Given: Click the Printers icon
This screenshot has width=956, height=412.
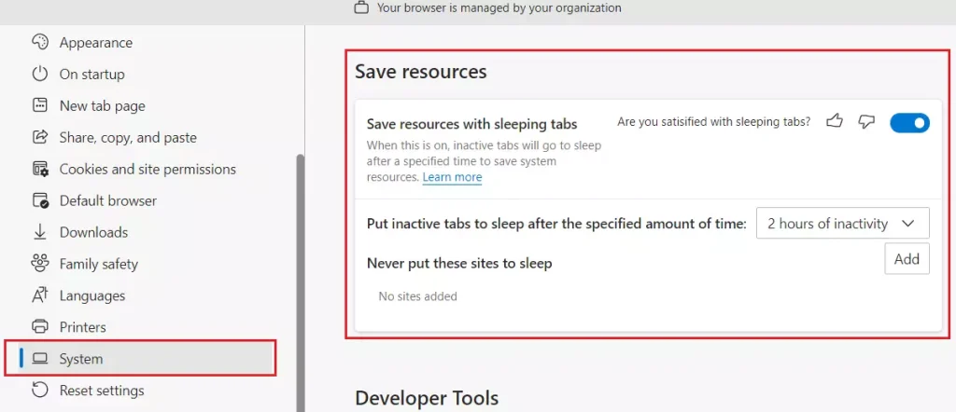Looking at the screenshot, I should (39, 327).
